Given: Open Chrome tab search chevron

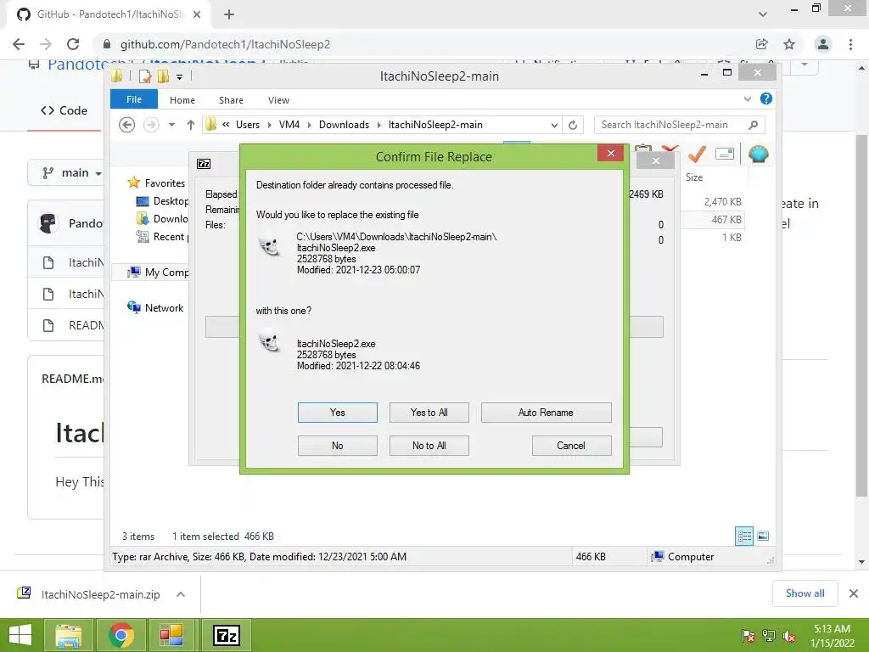Looking at the screenshot, I should pyautogui.click(x=763, y=14).
